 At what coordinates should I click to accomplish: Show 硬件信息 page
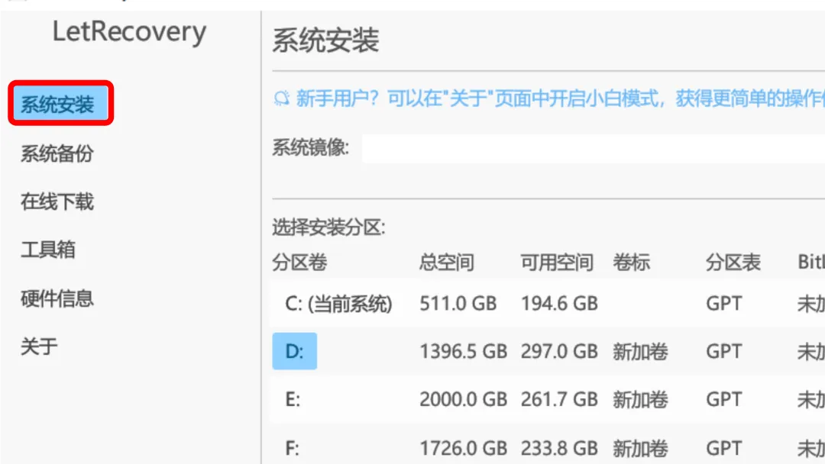57,298
